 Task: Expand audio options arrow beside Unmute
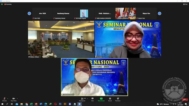tap(8, 99)
